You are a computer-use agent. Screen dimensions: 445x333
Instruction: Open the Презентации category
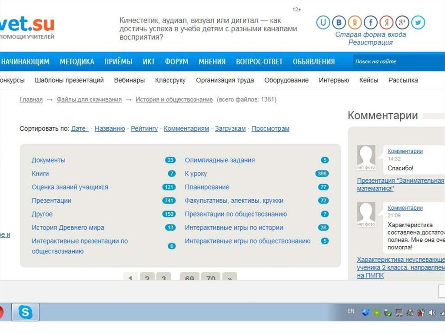pyautogui.click(x=51, y=201)
